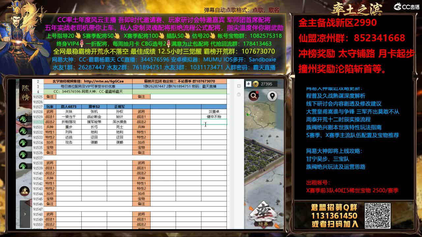Click the 赛季S2 header cell
Screen dimensions: 422x237
pos(94,107)
